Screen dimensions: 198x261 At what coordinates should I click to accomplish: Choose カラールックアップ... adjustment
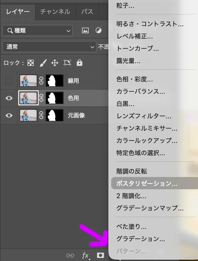[x=147, y=141]
